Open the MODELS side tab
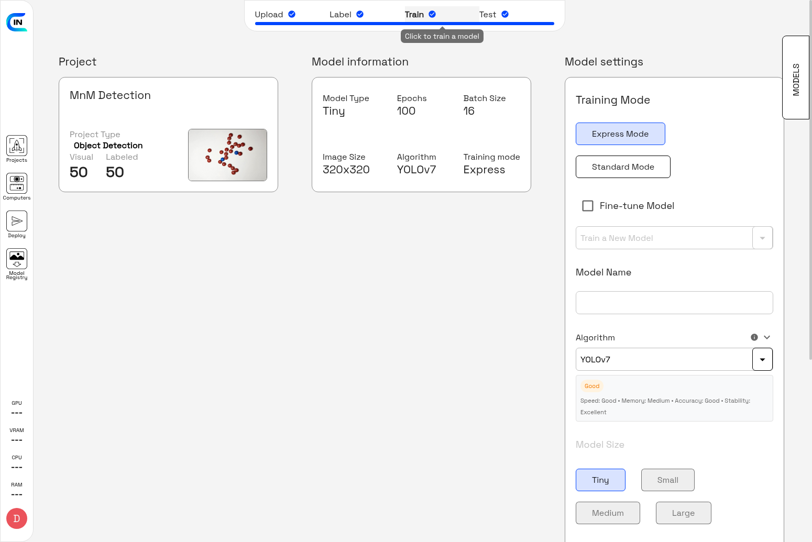This screenshot has width=812, height=542. tap(796, 77)
